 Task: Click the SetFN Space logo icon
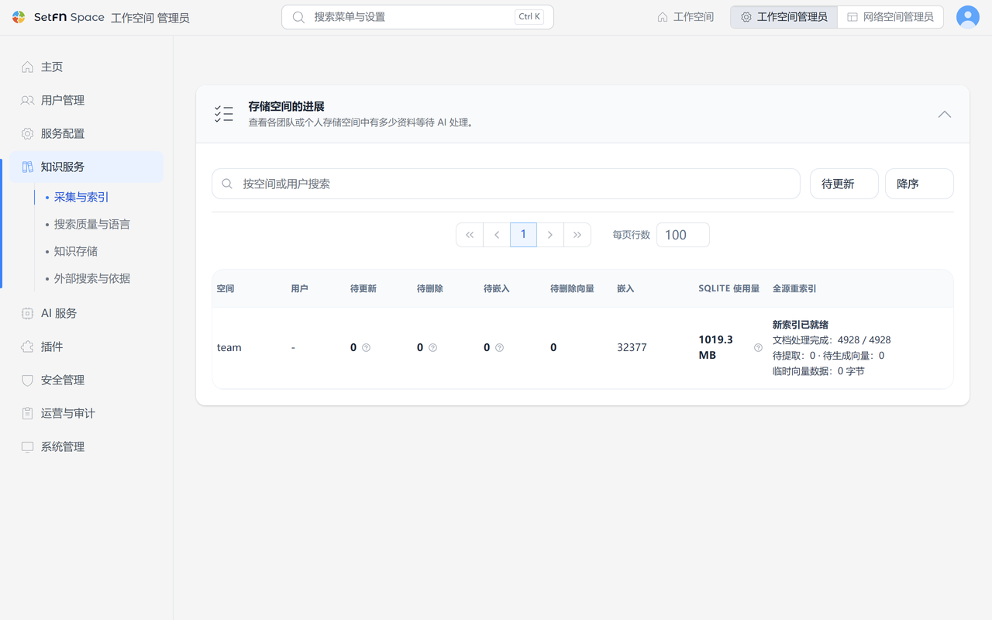(19, 17)
